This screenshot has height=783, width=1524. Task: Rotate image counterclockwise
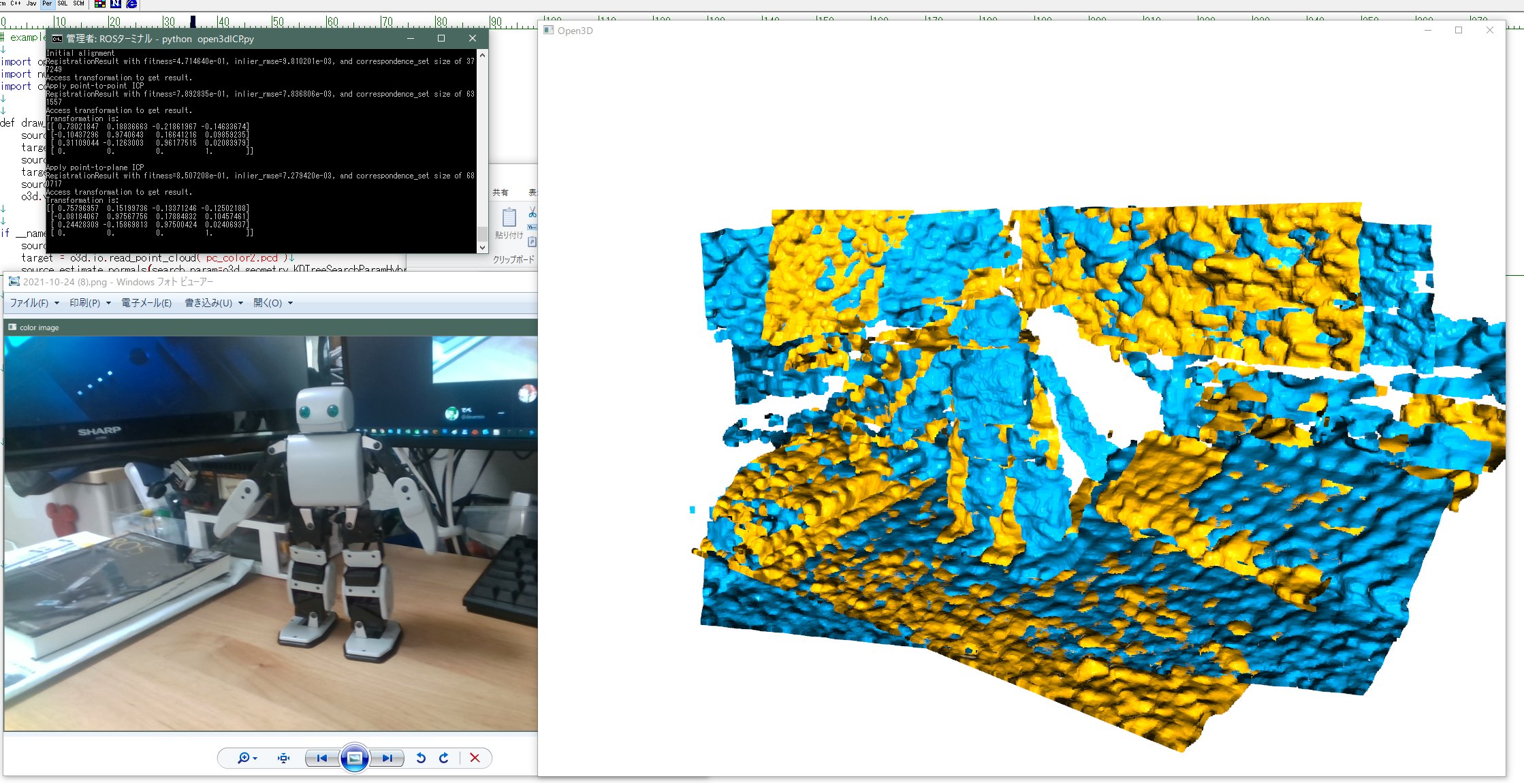coord(421,758)
